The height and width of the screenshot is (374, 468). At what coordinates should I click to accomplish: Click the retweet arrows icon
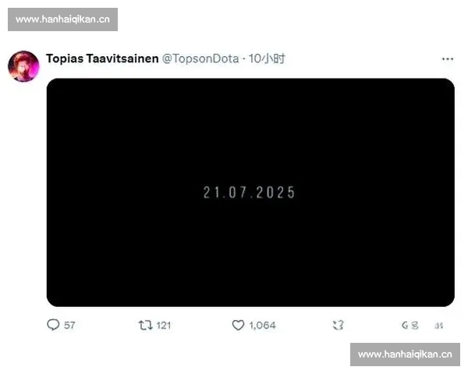pos(145,325)
